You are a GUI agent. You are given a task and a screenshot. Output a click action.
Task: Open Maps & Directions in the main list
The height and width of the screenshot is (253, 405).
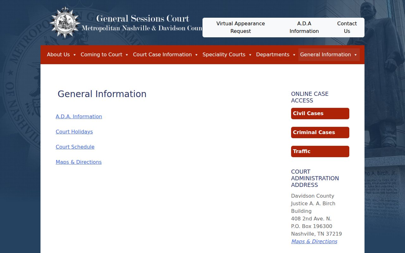point(79,162)
